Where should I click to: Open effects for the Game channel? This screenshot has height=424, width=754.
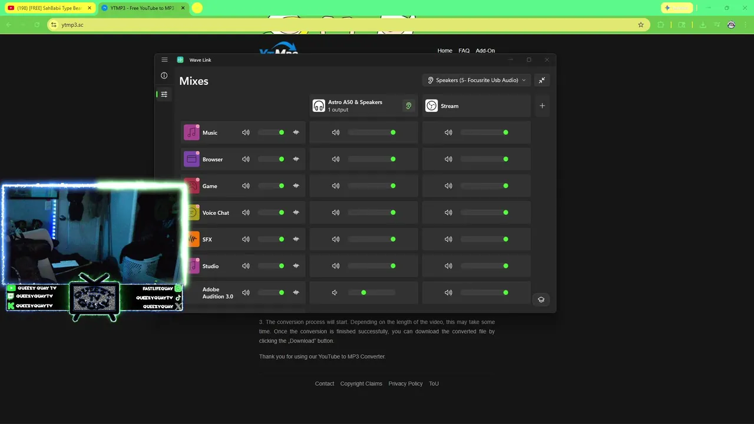[296, 185]
